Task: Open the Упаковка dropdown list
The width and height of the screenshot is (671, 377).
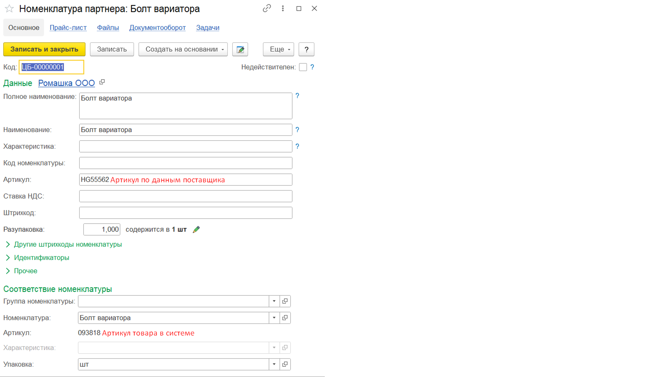Action: (x=274, y=364)
